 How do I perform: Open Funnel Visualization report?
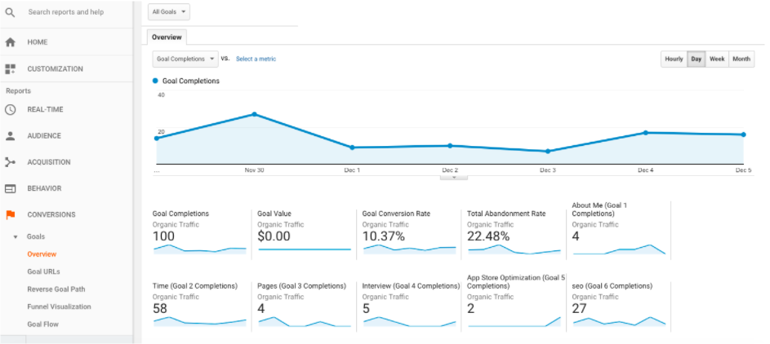pos(59,307)
